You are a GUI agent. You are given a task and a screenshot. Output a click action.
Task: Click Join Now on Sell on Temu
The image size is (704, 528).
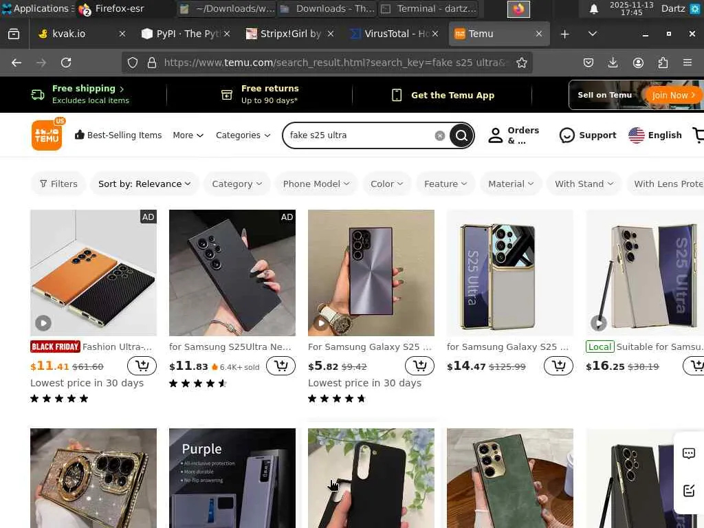pyautogui.click(x=672, y=95)
